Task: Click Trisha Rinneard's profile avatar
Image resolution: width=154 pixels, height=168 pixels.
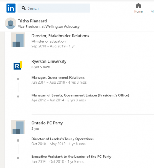Action: click(11, 23)
